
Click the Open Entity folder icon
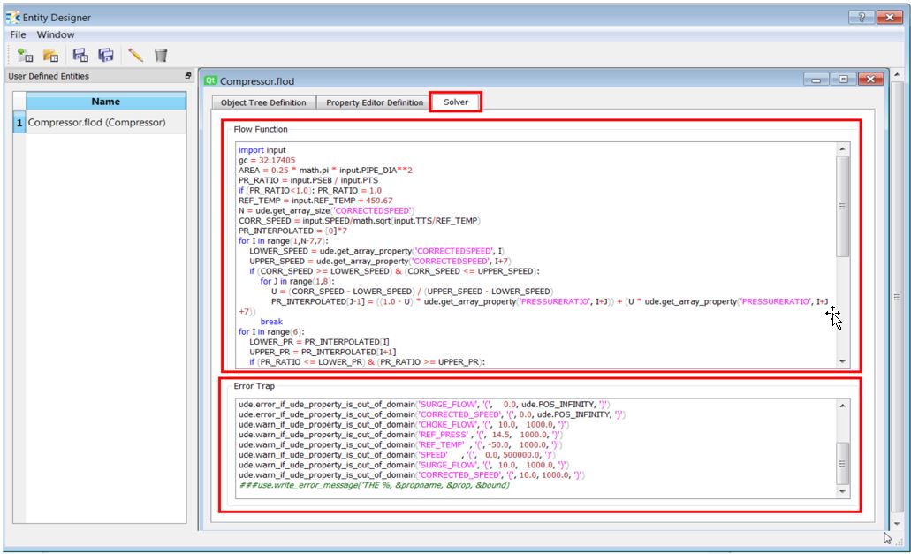pos(51,56)
